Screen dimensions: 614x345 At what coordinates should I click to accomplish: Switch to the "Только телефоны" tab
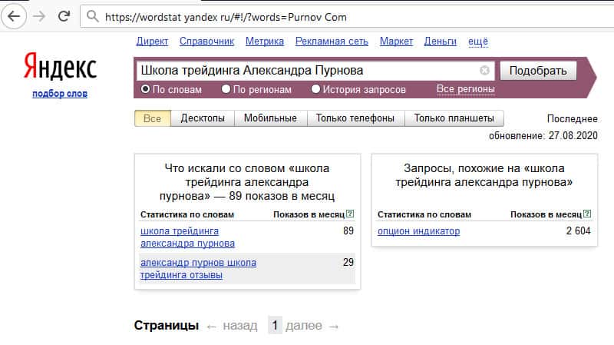(x=355, y=118)
